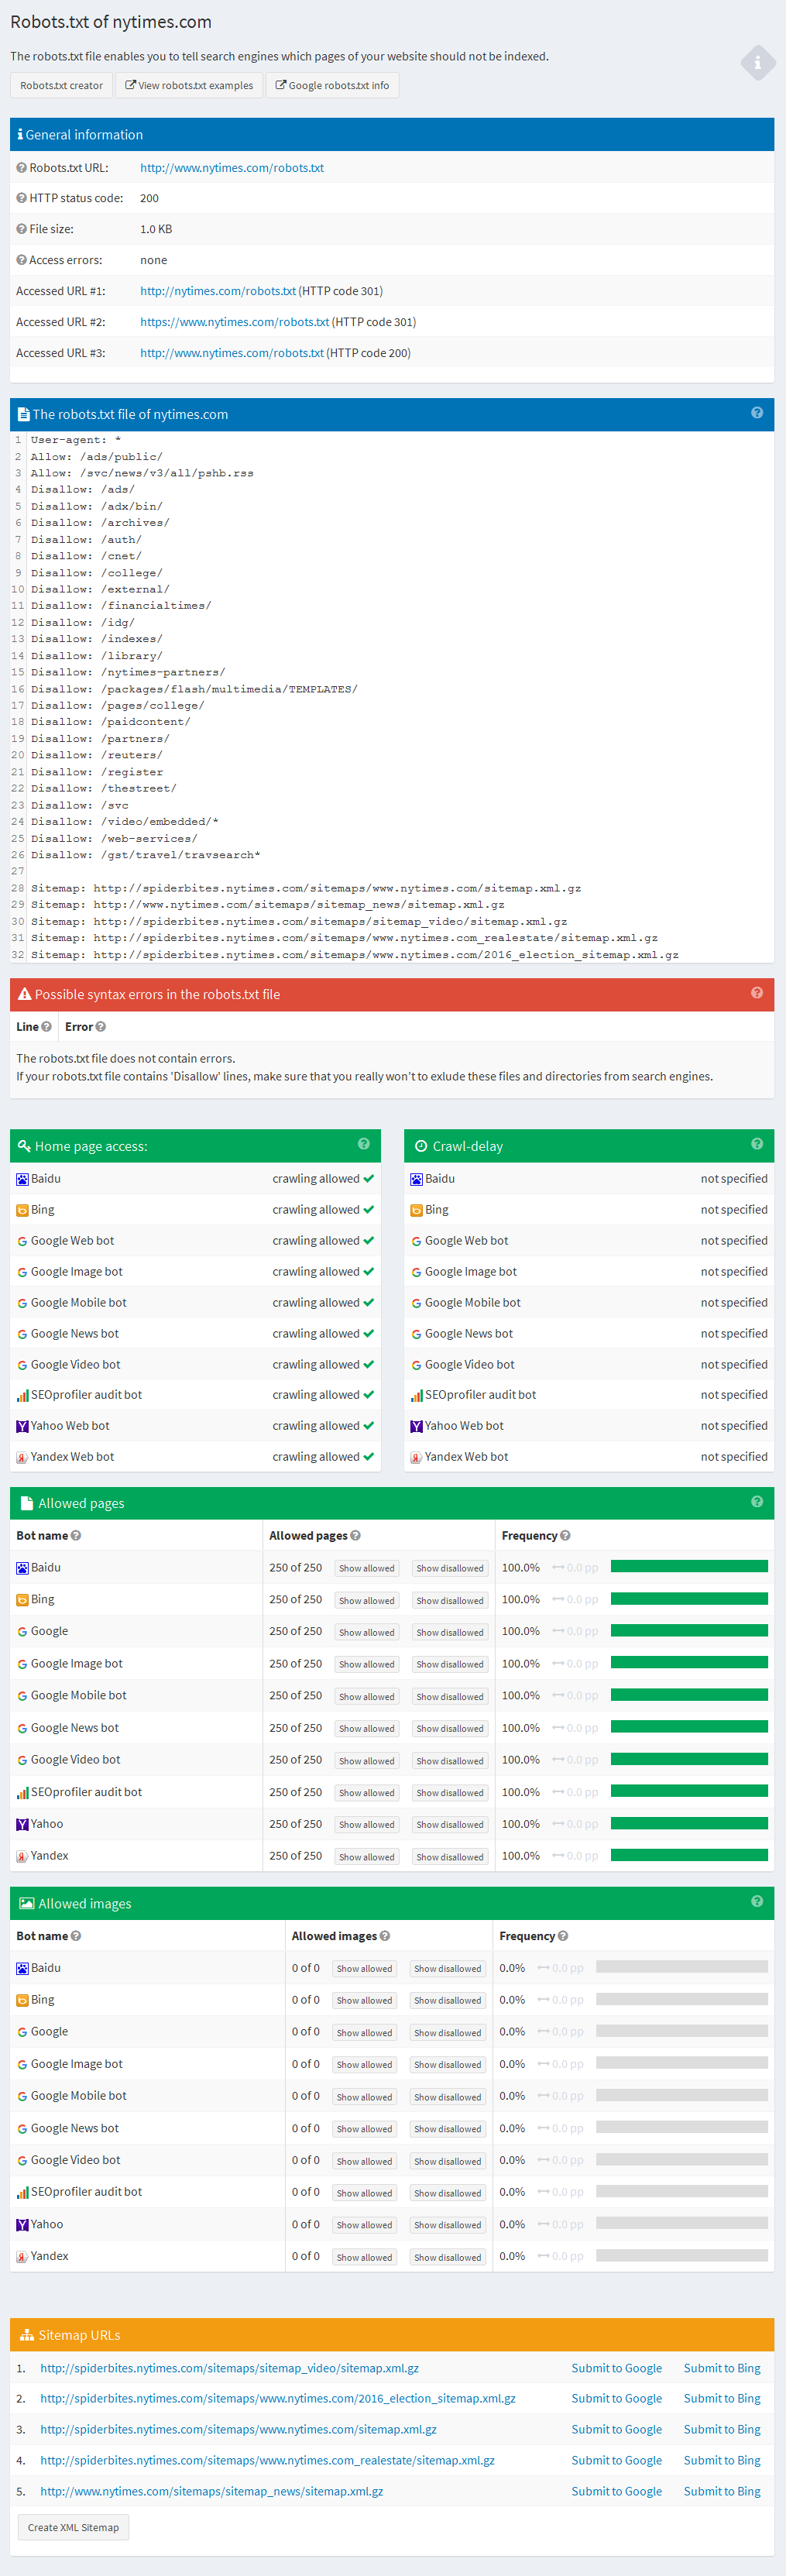Show allowed pages for Baidu
Viewport: 786px width, 2576px height.
(367, 1568)
